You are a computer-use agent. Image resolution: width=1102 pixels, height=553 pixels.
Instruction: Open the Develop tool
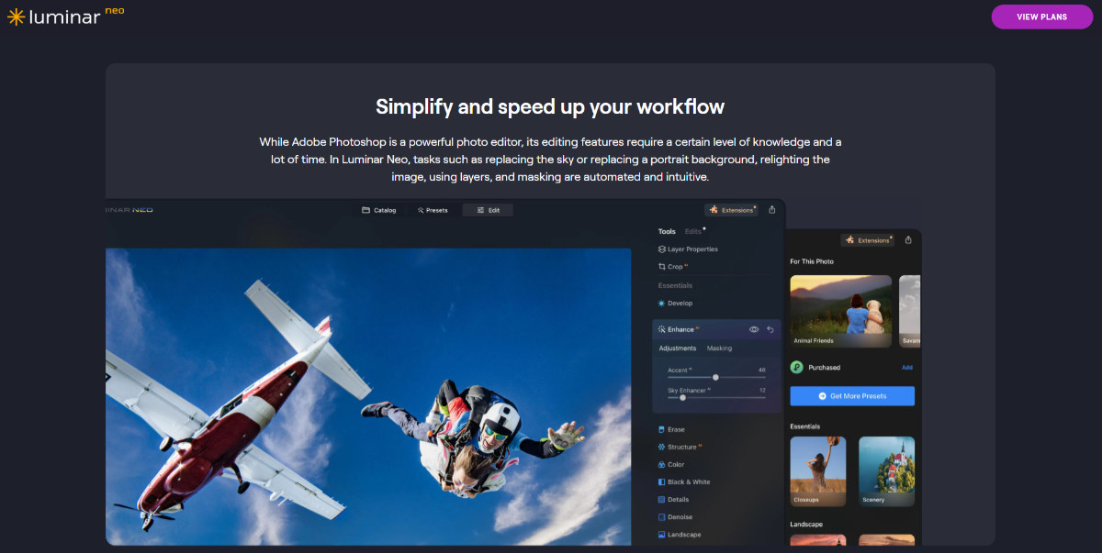pyautogui.click(x=675, y=304)
